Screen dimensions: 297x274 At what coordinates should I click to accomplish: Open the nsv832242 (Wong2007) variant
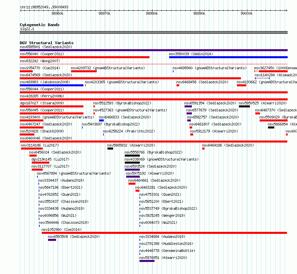(154, 64)
